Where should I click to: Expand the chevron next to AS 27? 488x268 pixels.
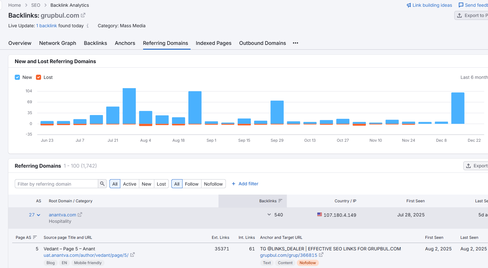click(39, 215)
